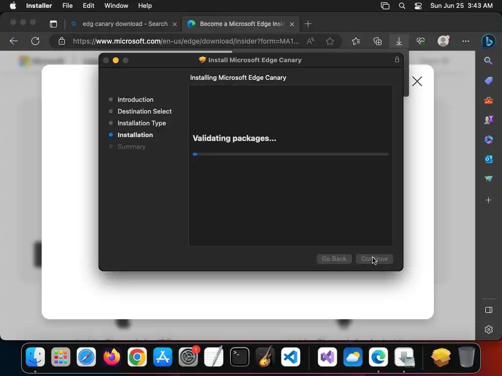Click the Validating packages text

[234, 139]
